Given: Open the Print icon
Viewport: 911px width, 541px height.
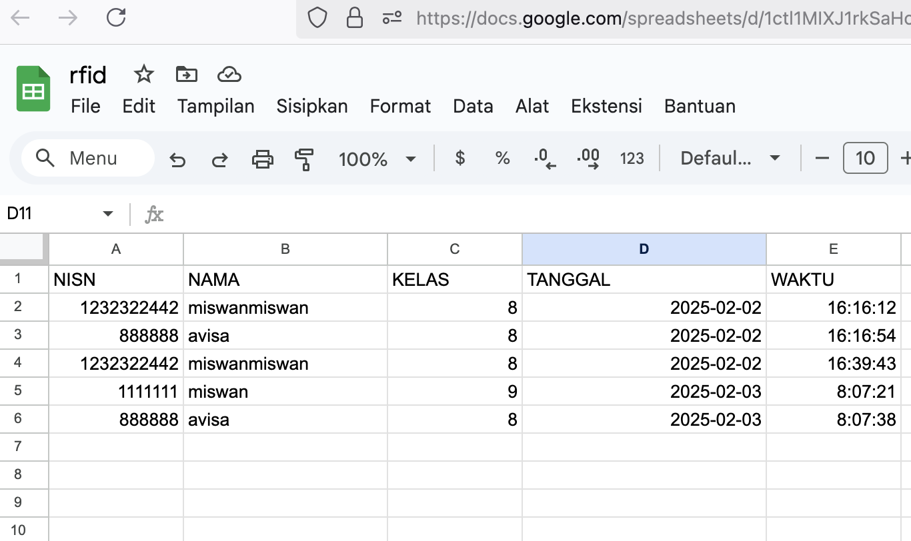Looking at the screenshot, I should point(263,159).
